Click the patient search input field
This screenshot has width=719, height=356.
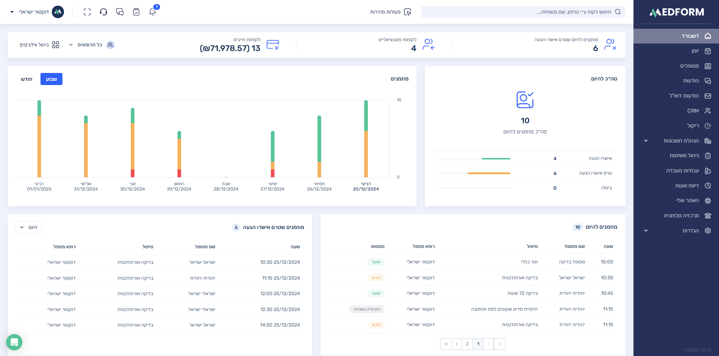tap(523, 12)
